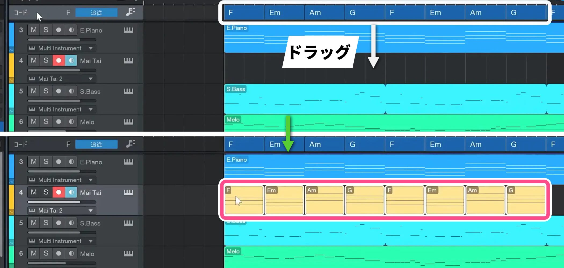Expand Multi Instrument dropdown under top E.Piano
The image size is (564, 268).
coord(91,48)
